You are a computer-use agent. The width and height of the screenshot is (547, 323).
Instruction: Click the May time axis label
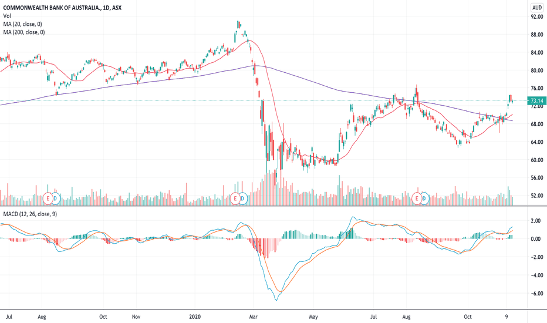pyautogui.click(x=313, y=317)
